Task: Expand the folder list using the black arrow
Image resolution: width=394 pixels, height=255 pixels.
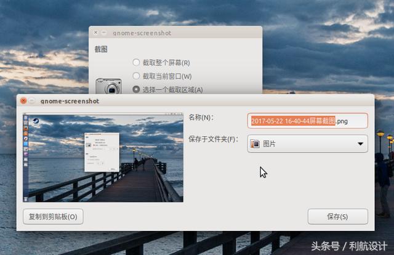Action: coord(360,144)
